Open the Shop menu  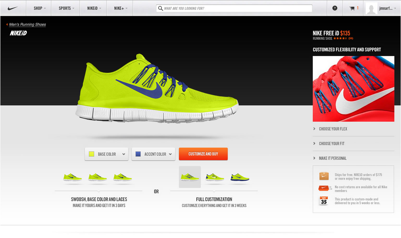[x=39, y=8]
